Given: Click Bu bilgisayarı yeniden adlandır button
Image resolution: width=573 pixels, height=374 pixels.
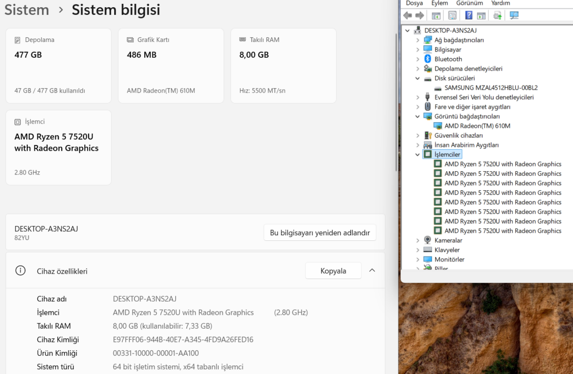Looking at the screenshot, I should pyautogui.click(x=320, y=233).
